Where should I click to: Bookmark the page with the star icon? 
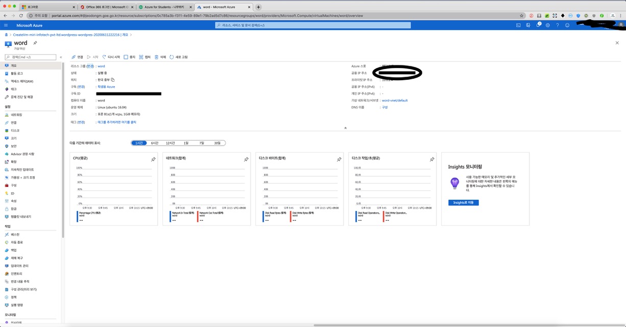[x=522, y=16]
